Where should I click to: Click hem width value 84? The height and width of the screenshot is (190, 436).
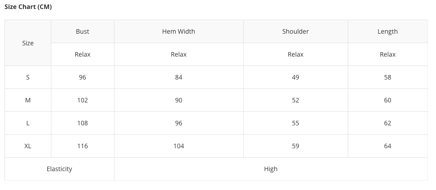(179, 77)
